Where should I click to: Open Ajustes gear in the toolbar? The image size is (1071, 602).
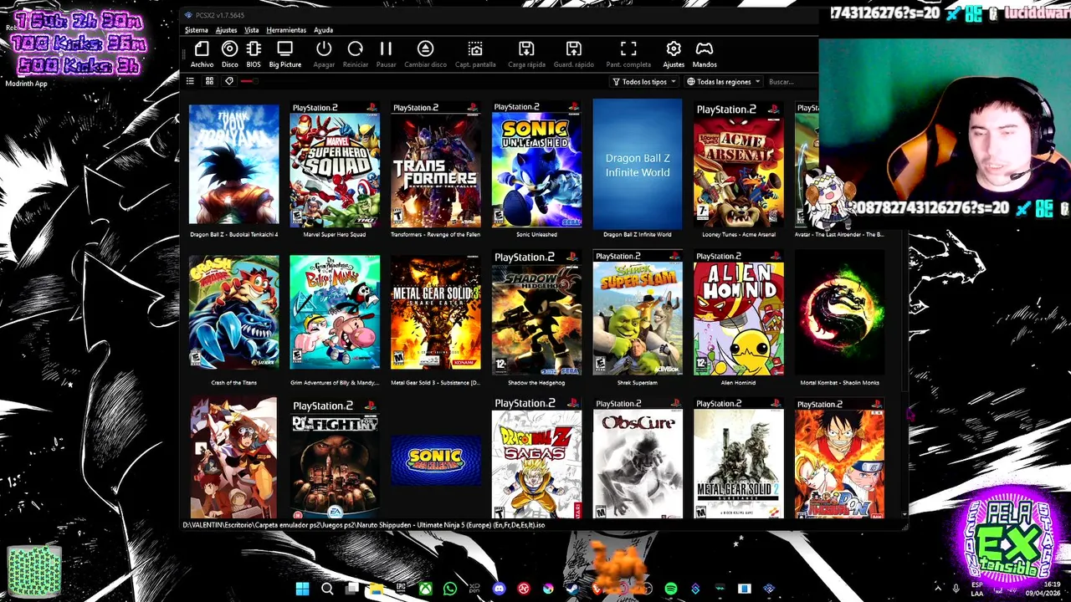(674, 54)
